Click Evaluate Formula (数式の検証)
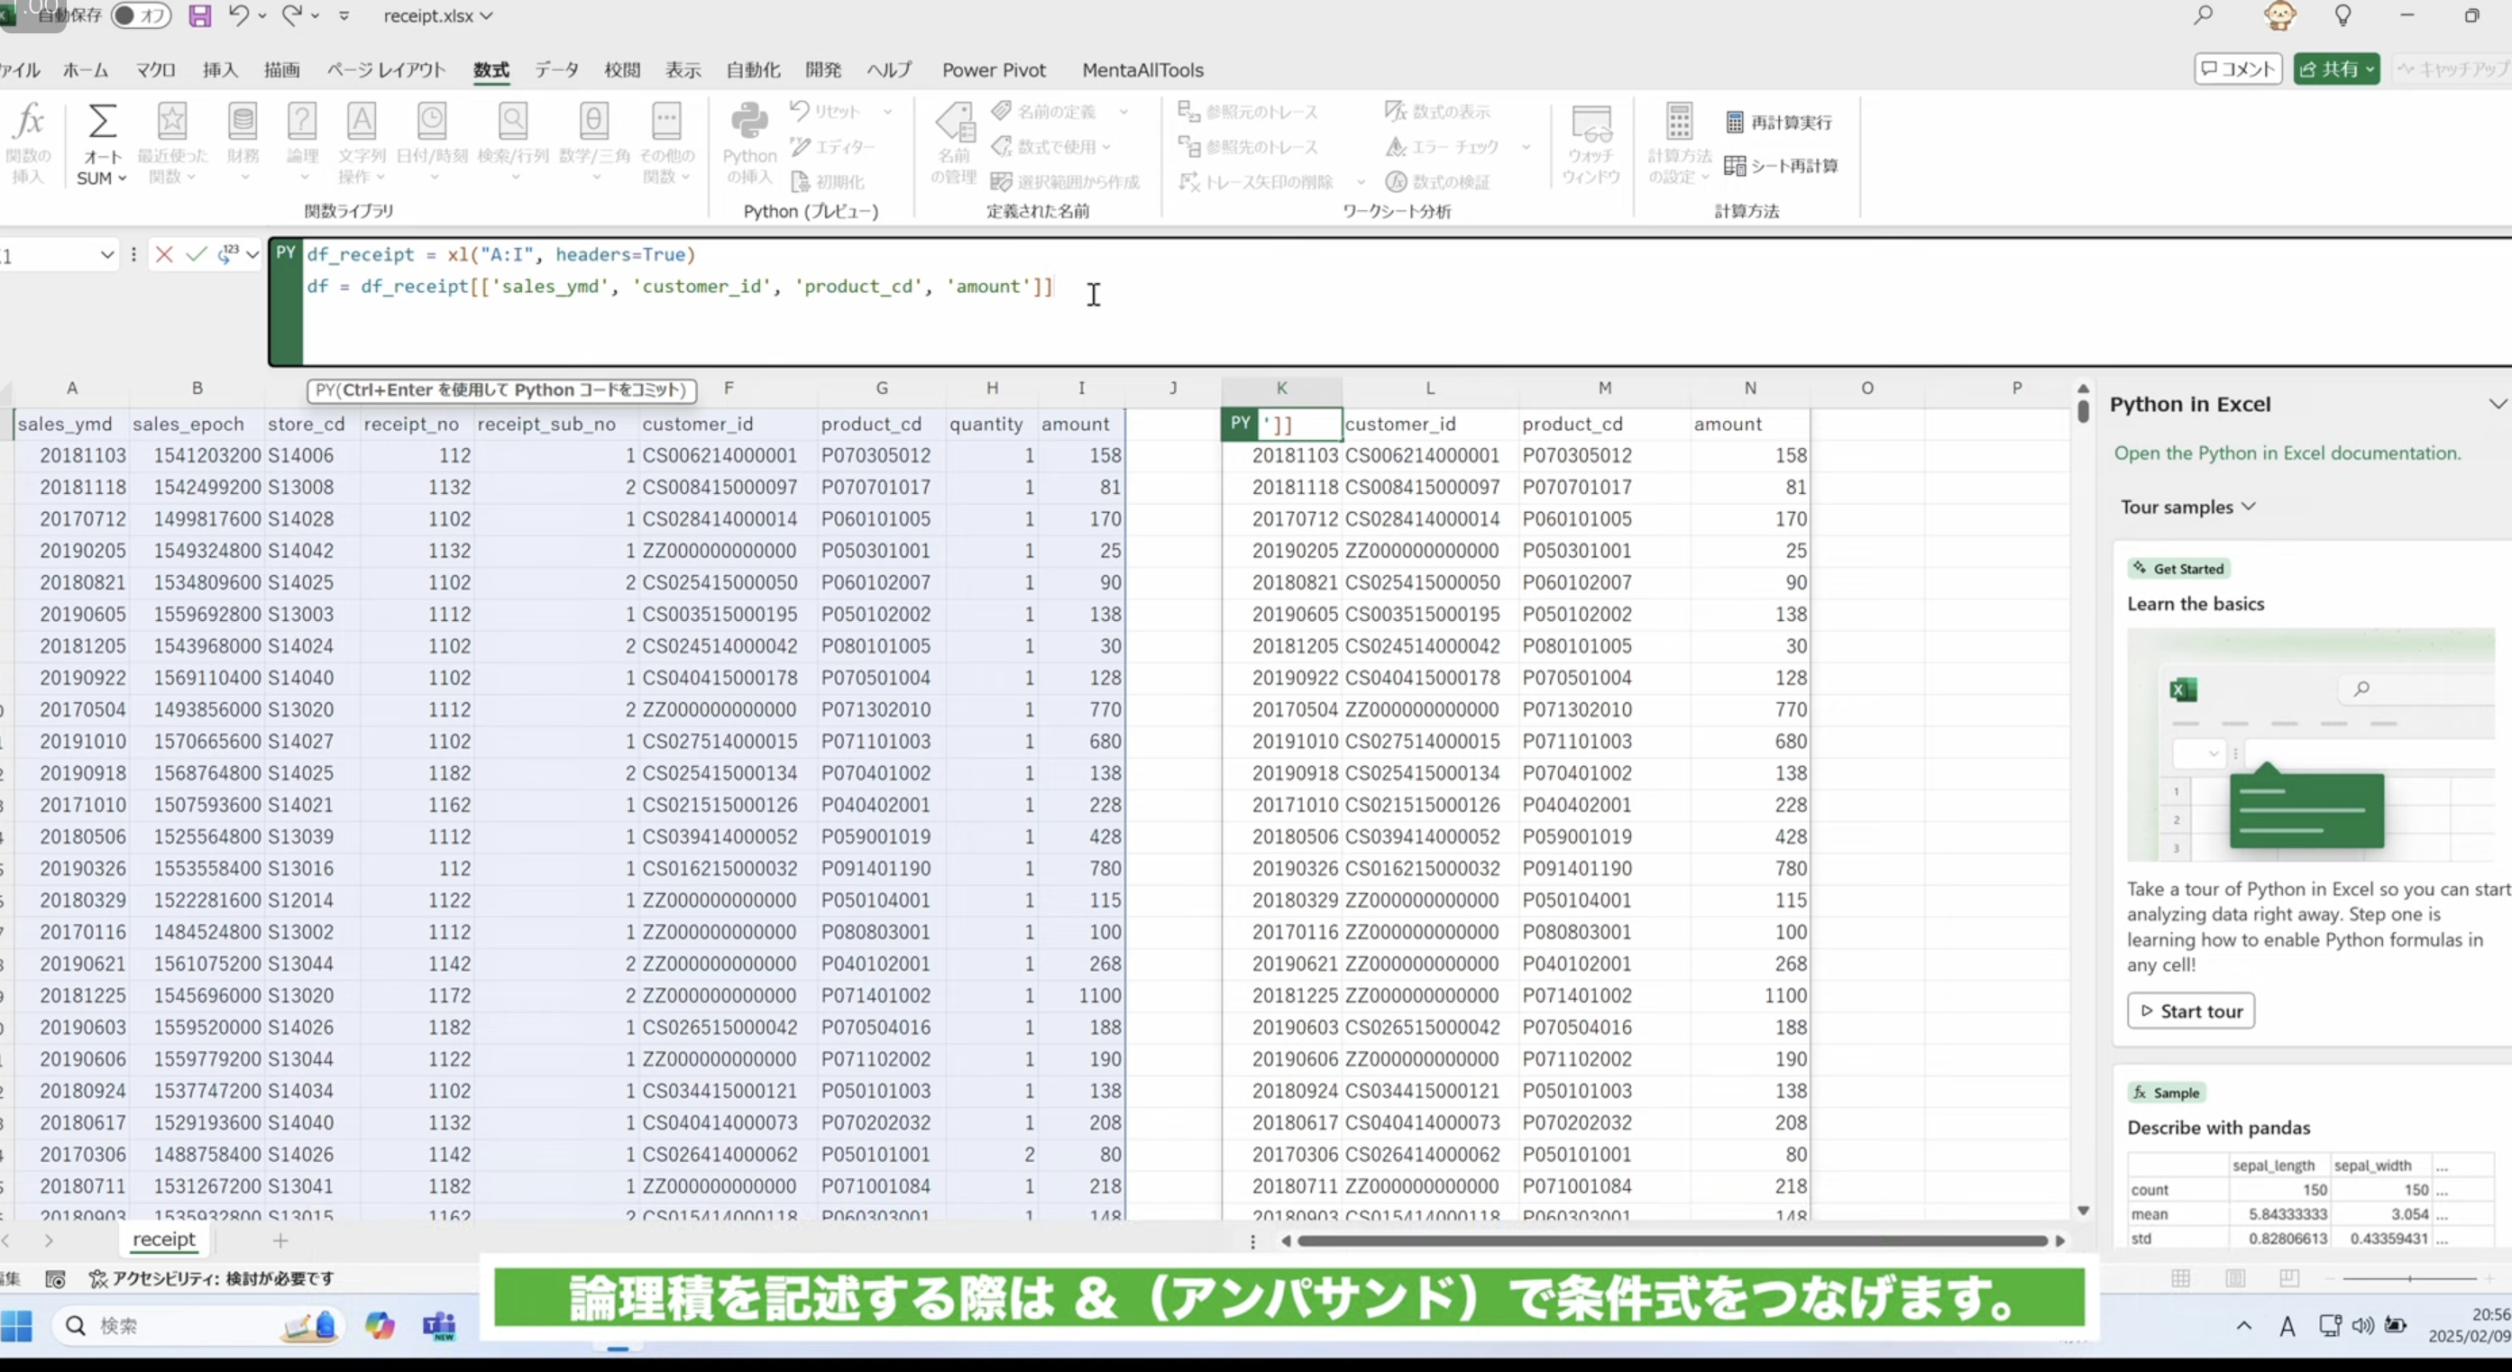Viewport: 2512px width, 1372px height. 1437,181
